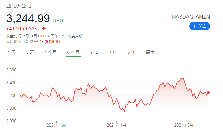Image resolution: width=223 pixels, height=129 pixels.
Task: Click the 2021年1月 axis label
Action: [x=56, y=125]
